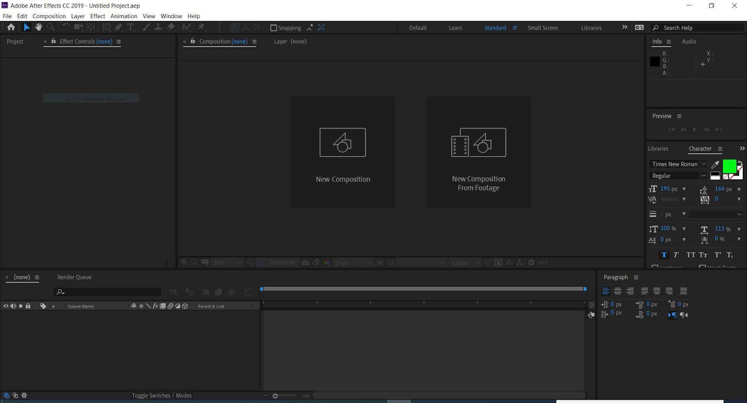Image resolution: width=747 pixels, height=403 pixels.
Task: Switch to the Render Queue tab
Action: point(74,277)
